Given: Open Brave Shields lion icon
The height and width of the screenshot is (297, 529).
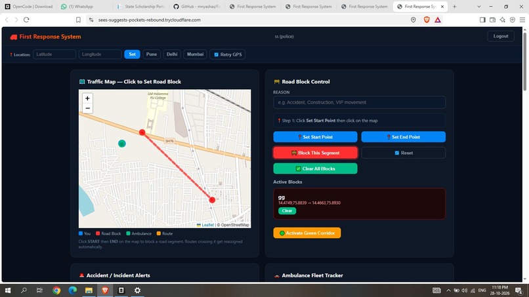Looking at the screenshot, I should tap(427, 20).
